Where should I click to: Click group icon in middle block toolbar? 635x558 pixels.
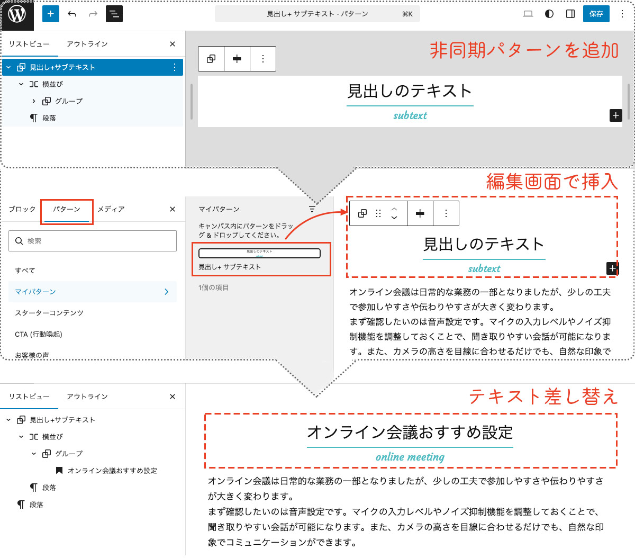(362, 213)
